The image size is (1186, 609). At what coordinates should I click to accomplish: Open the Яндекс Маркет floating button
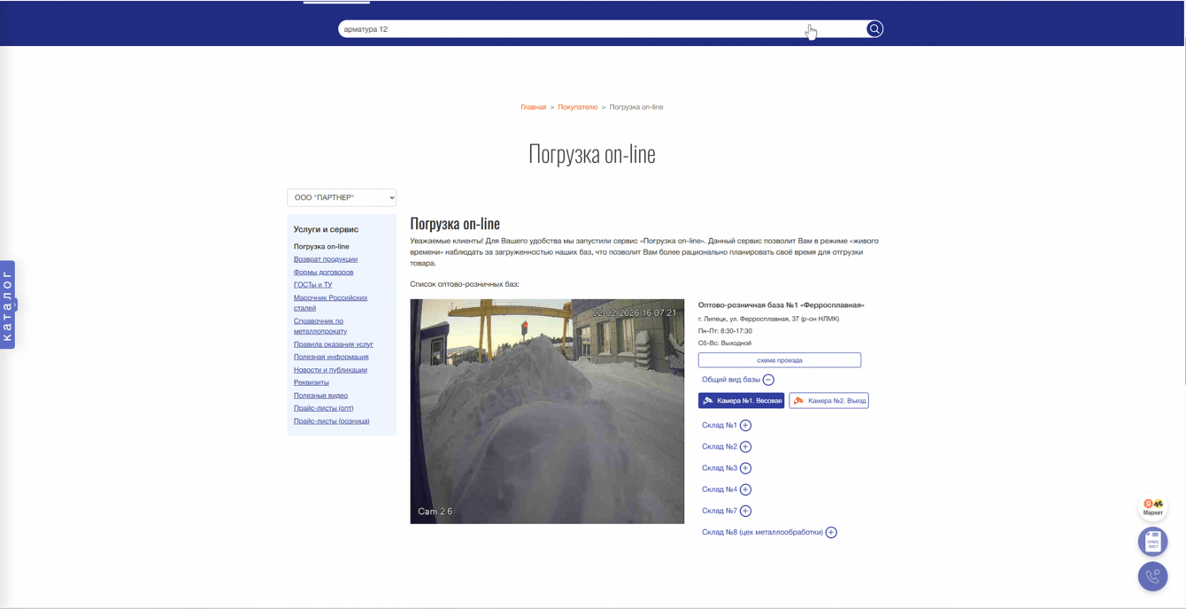tap(1152, 507)
